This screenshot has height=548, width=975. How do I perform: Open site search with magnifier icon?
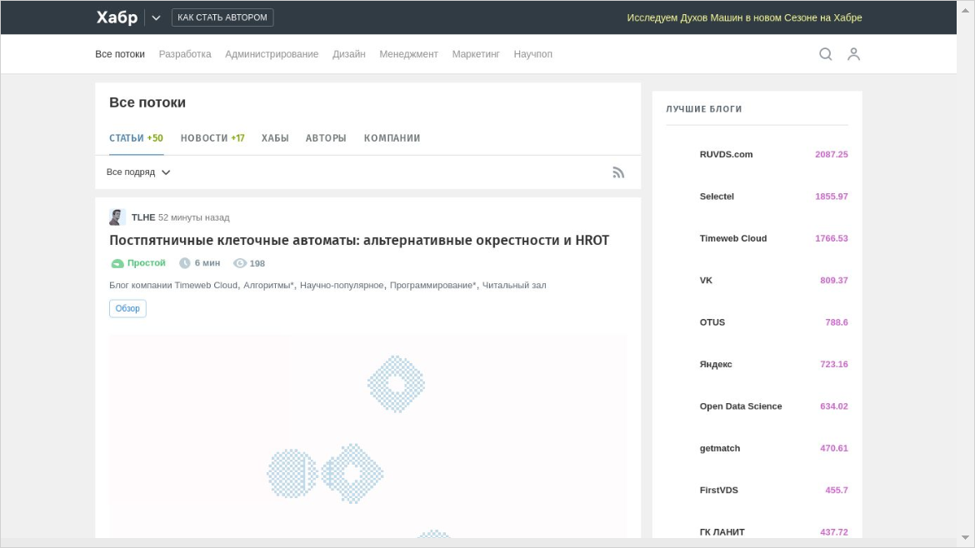[x=825, y=54]
